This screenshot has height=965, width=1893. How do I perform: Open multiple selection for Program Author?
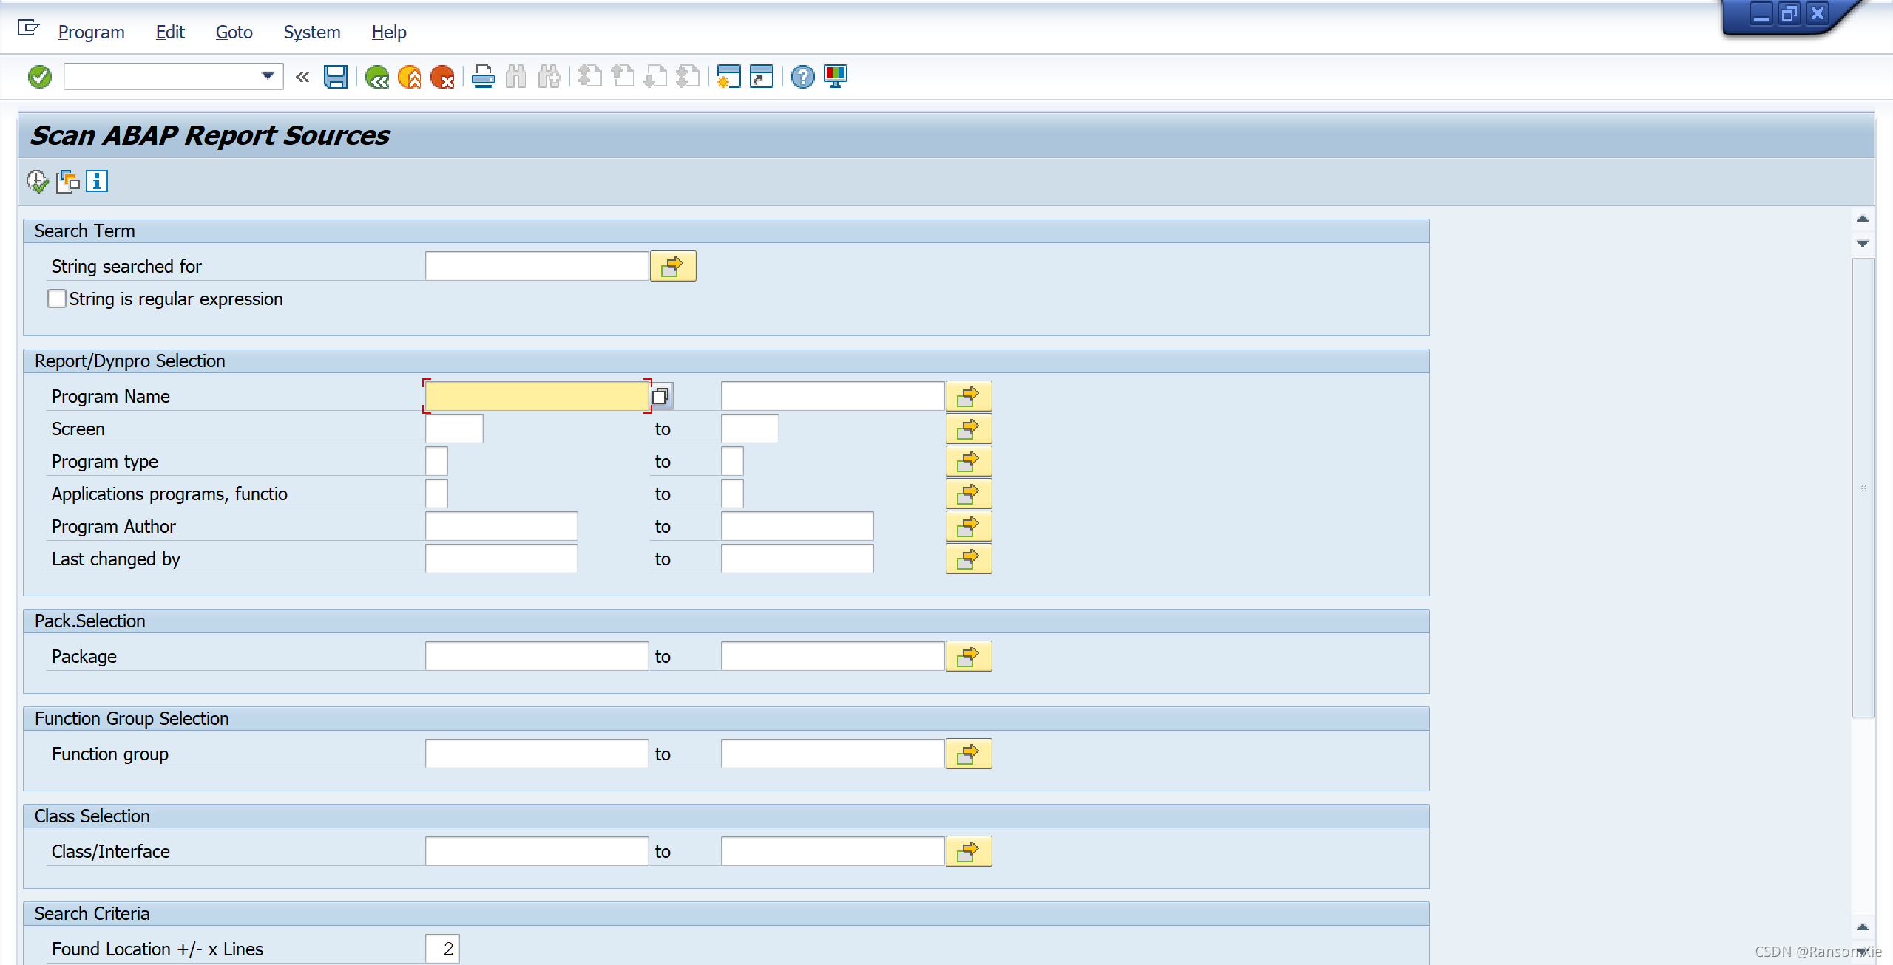pos(969,525)
